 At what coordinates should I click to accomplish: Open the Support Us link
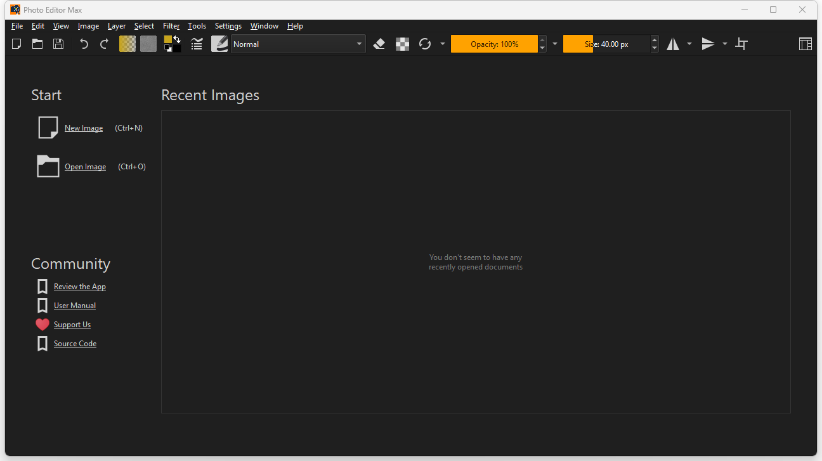click(x=72, y=325)
